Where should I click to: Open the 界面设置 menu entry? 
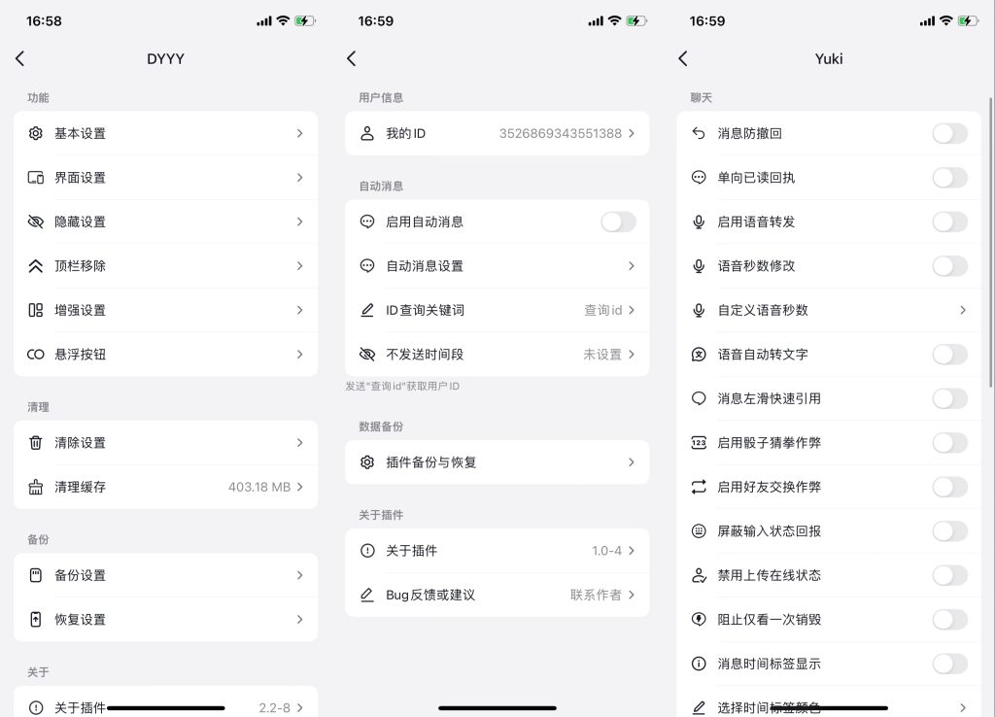pos(165,177)
